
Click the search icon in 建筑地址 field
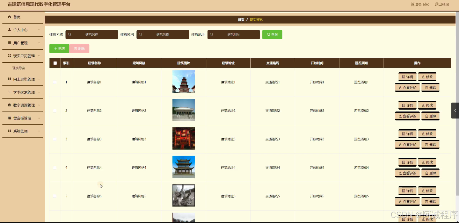click(x=212, y=34)
